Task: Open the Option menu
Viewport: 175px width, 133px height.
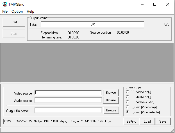Action: click(x=17, y=12)
